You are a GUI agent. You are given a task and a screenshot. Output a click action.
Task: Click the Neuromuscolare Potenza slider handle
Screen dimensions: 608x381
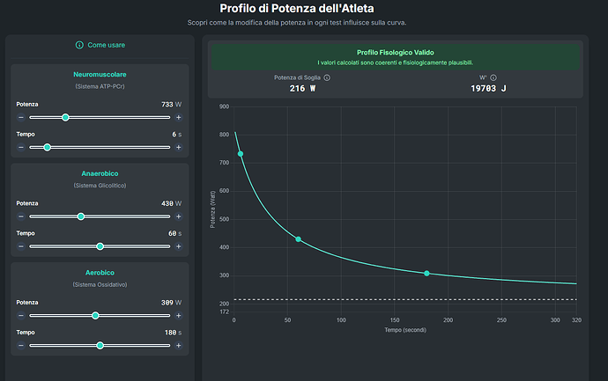[x=65, y=117]
